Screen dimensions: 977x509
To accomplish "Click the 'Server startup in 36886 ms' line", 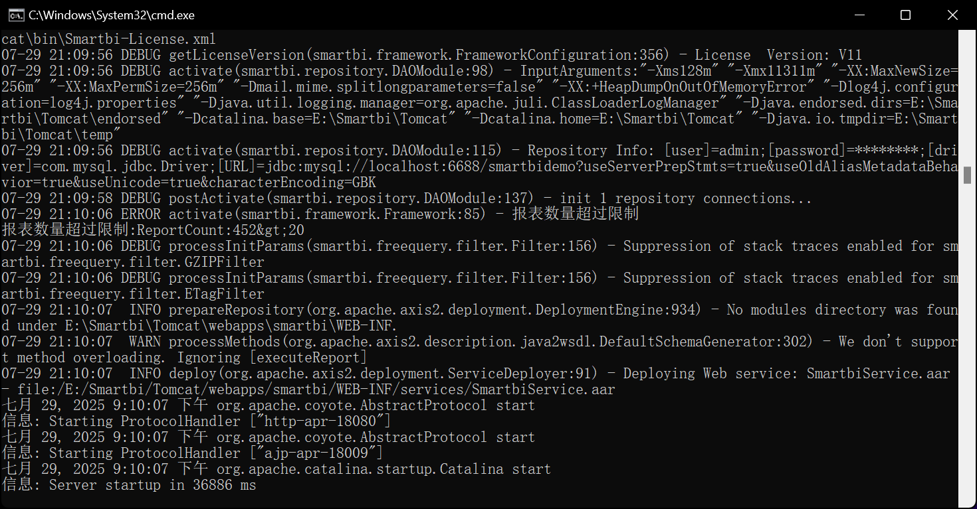I will (129, 485).
